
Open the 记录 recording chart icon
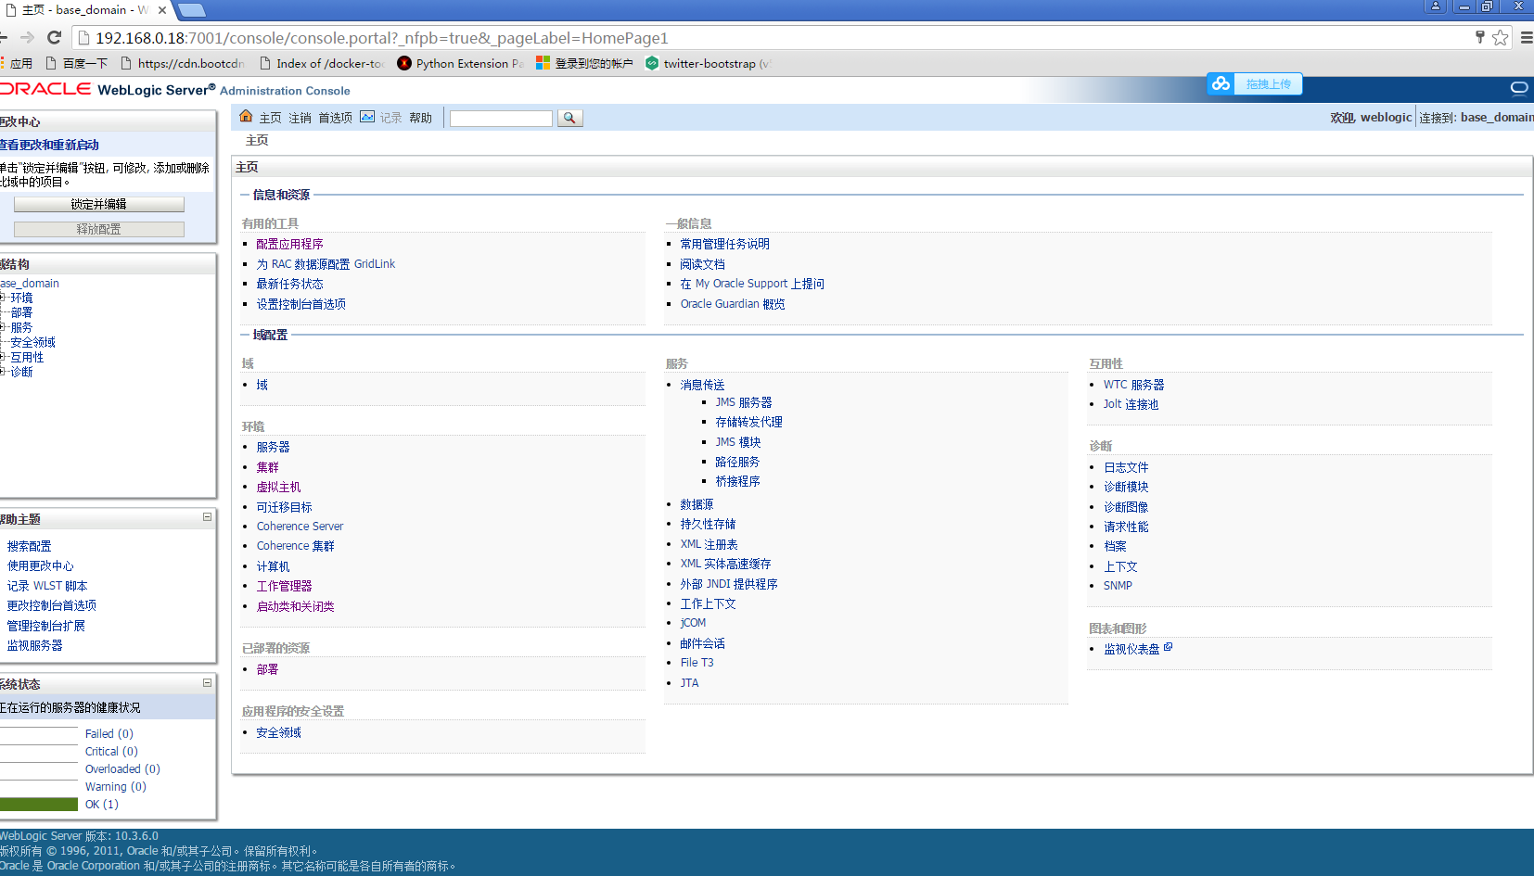tap(368, 118)
